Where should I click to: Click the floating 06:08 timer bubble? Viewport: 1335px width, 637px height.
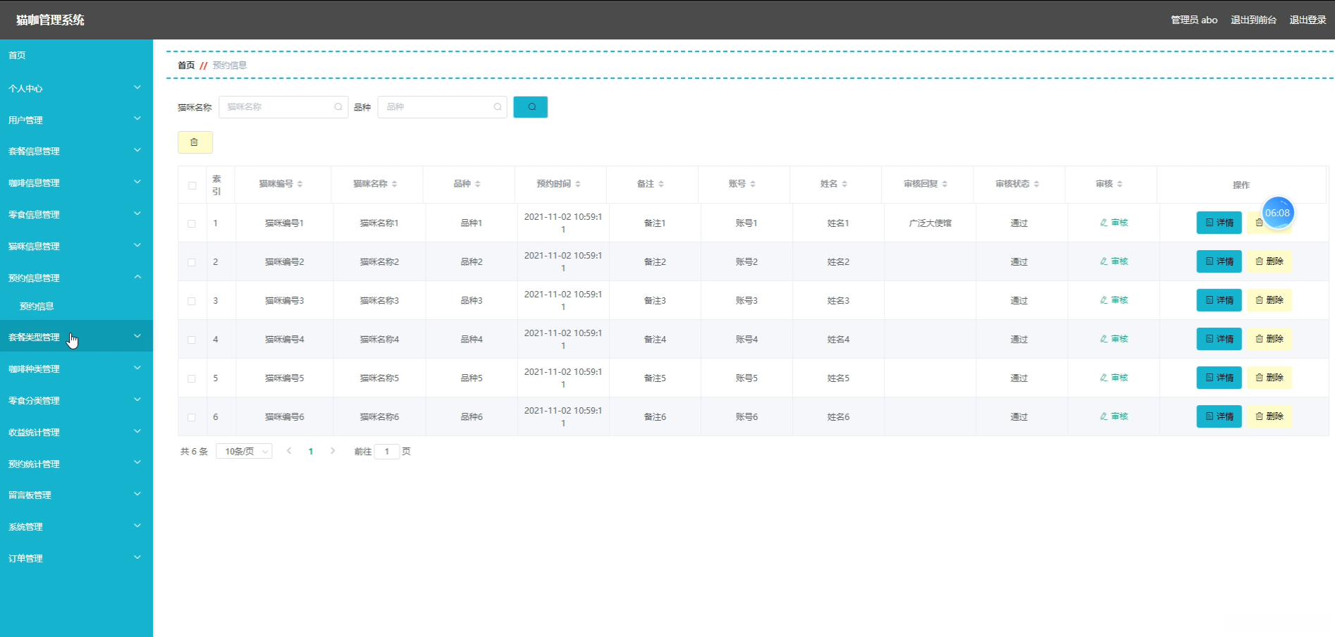point(1277,213)
